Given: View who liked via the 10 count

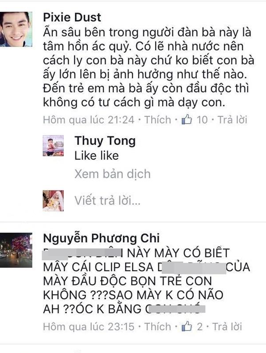Looking at the screenshot, I should coord(202,120).
